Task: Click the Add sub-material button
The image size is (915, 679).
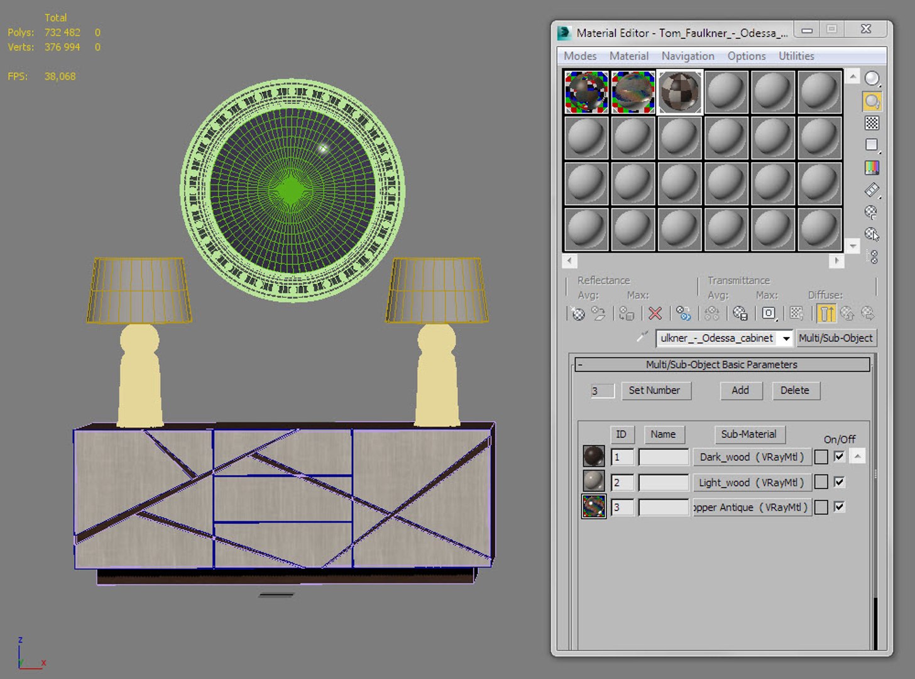Action: tap(741, 390)
